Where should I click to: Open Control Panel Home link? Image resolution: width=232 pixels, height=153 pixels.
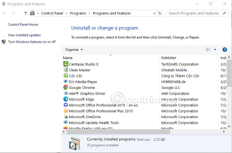pos(23,25)
